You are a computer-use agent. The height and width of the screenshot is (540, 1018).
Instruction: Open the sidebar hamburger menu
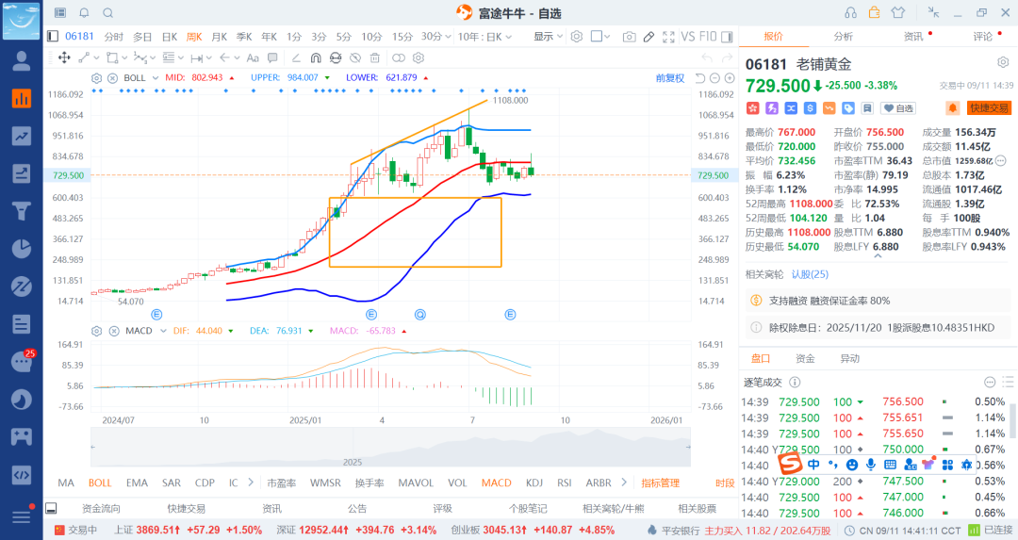pyautogui.click(x=22, y=516)
